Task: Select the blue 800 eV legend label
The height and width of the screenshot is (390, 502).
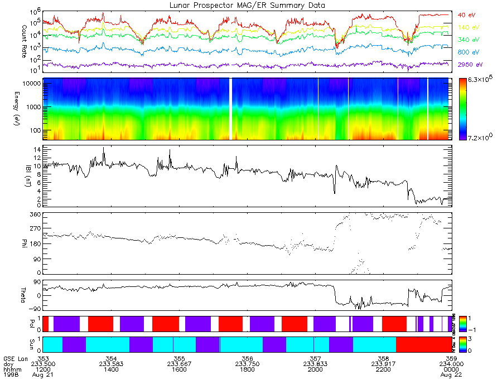Action: pos(469,52)
